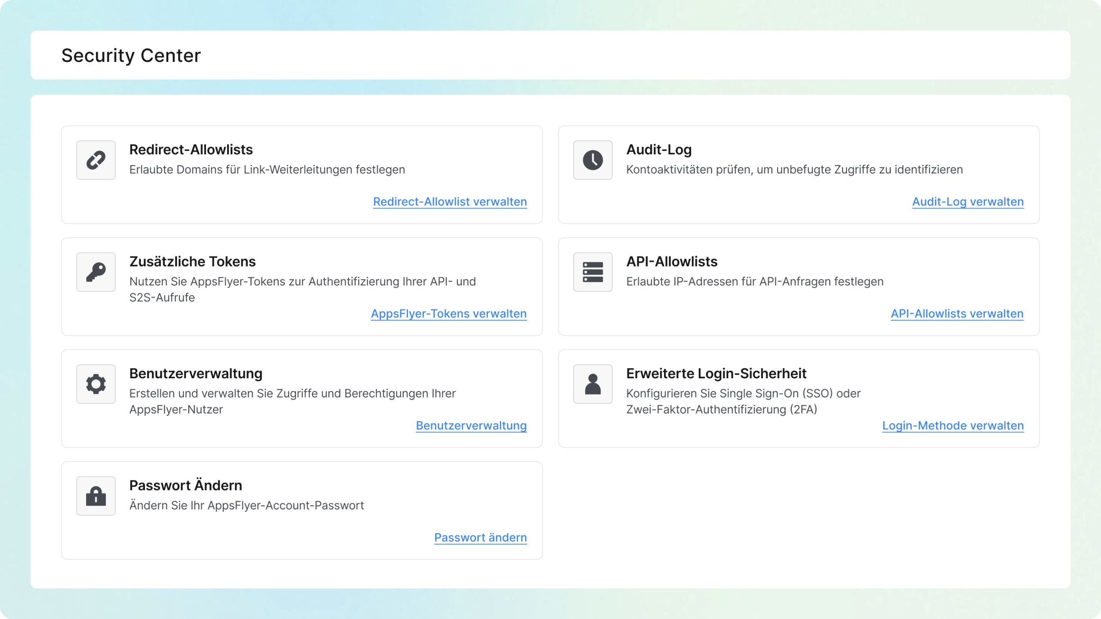Click the Passwort Ändern card heading

[x=185, y=485]
